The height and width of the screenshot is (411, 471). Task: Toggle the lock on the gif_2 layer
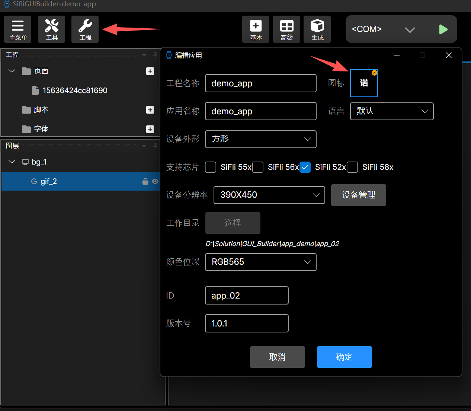coord(145,181)
